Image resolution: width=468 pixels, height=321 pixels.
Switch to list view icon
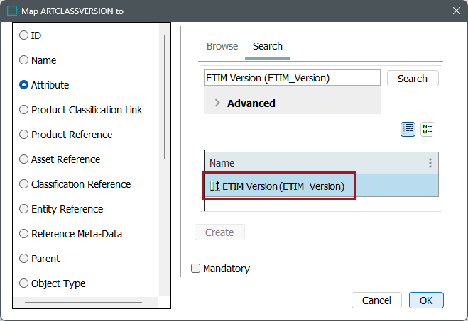click(x=408, y=129)
